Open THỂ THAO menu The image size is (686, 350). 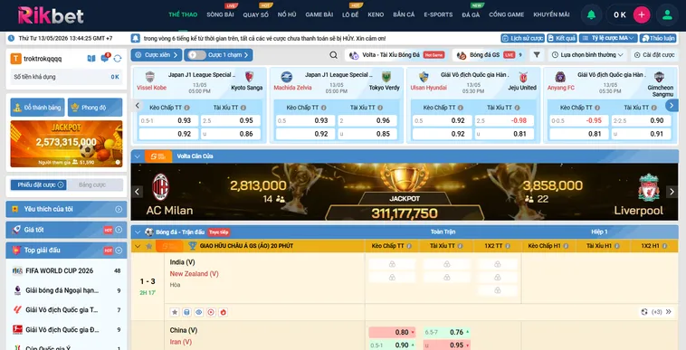[183, 14]
